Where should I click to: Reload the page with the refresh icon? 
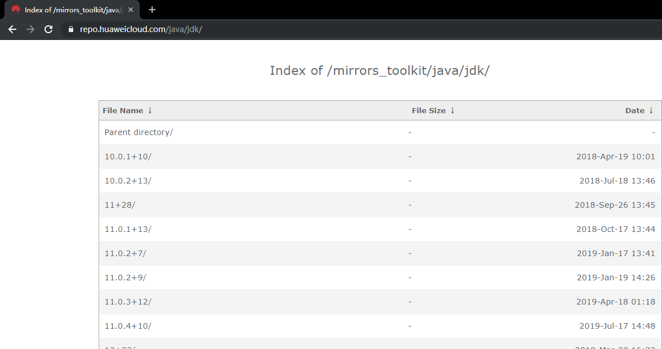pos(48,29)
